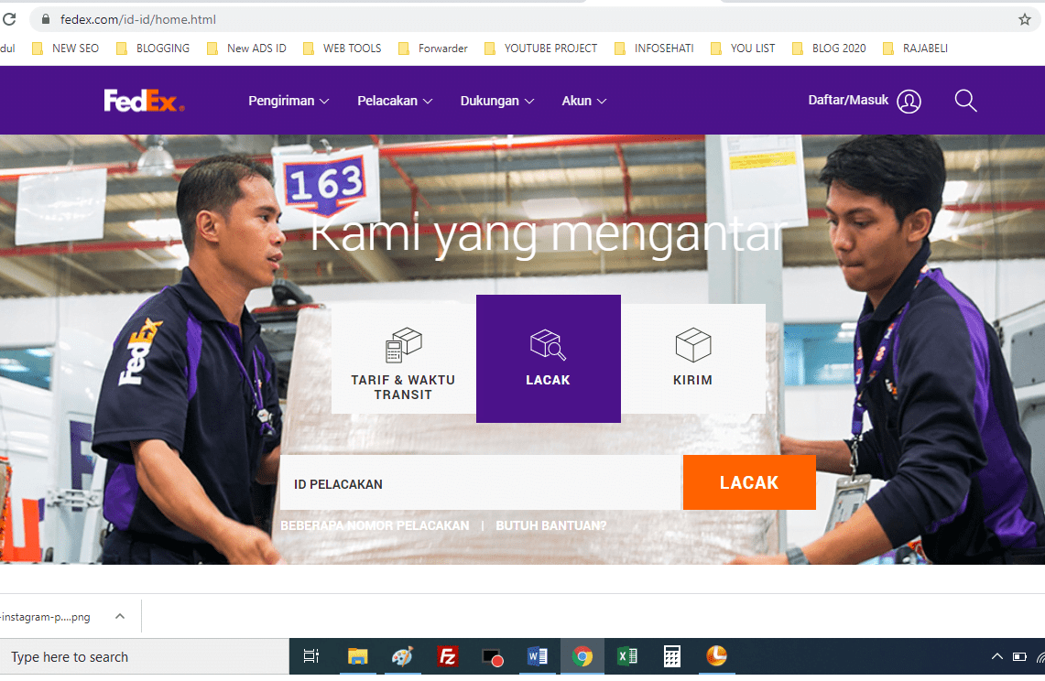Click the KIRIM package icon
Screen dimensions: 1045x681
click(693, 344)
